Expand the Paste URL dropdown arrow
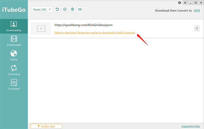Image resolution: width=204 pixels, height=129 pixels. click(50, 9)
